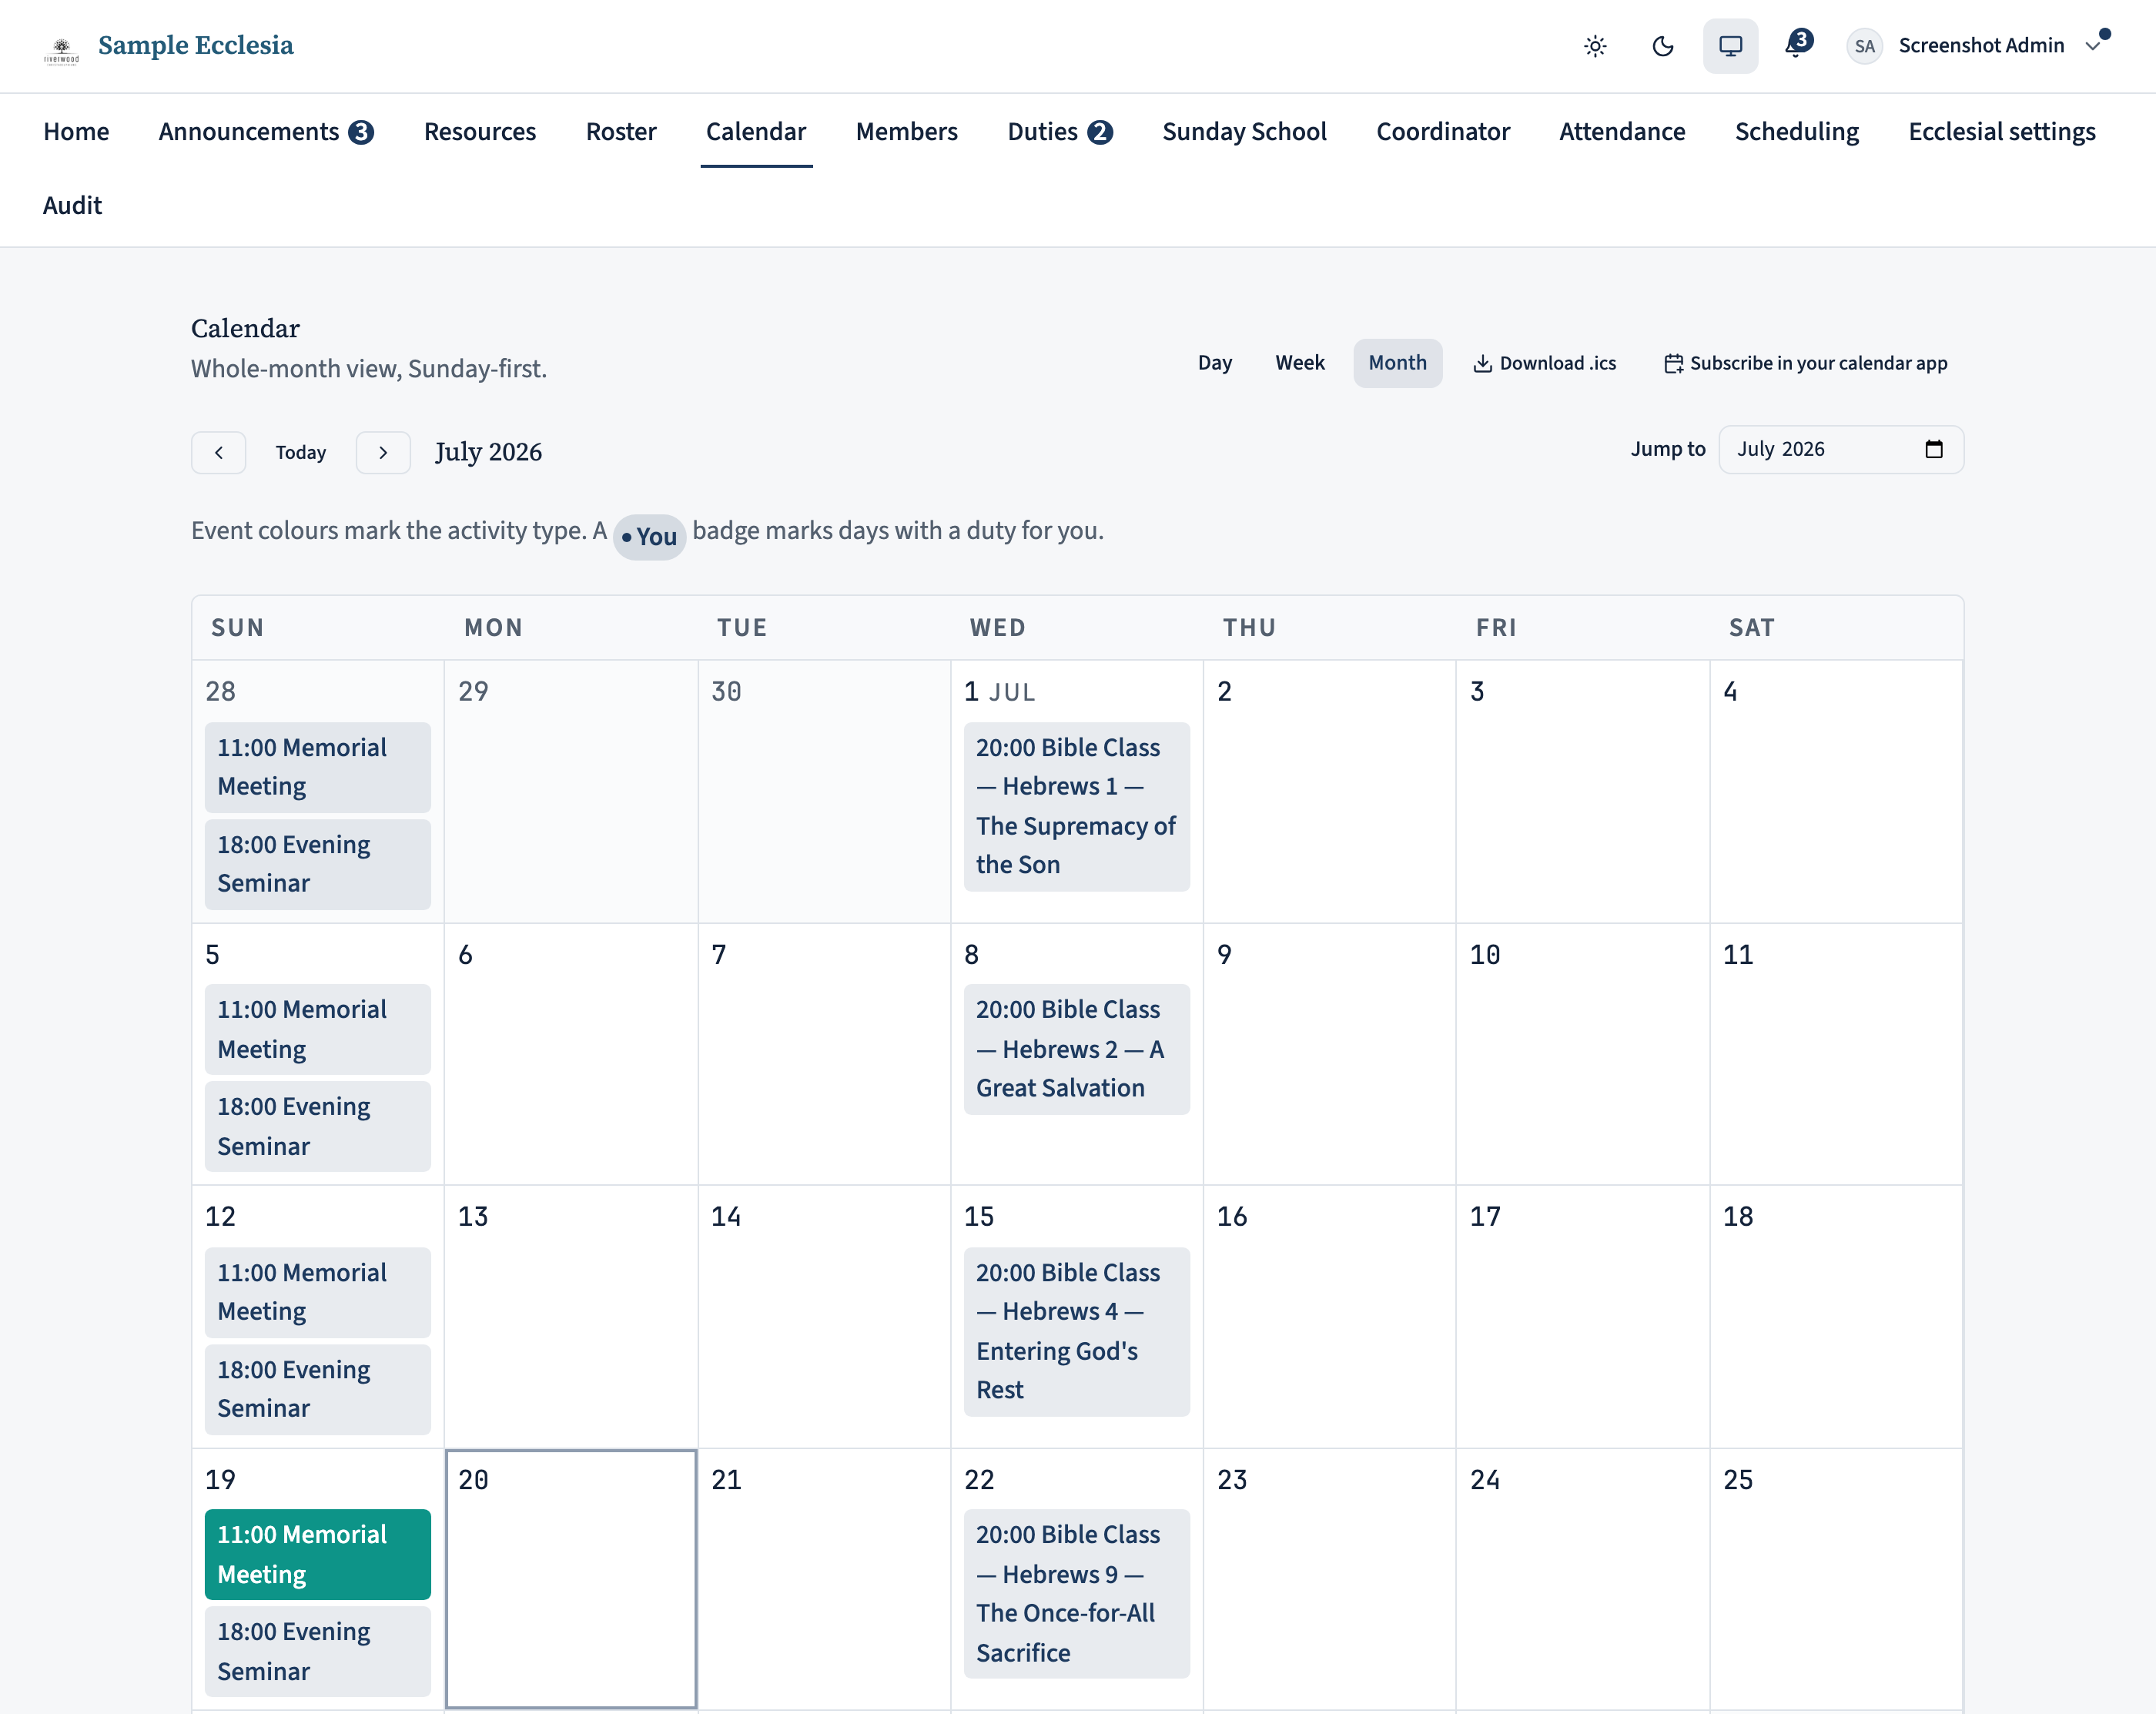Switch to Week view
Screen dimensions: 2156x1714
pos(1299,363)
